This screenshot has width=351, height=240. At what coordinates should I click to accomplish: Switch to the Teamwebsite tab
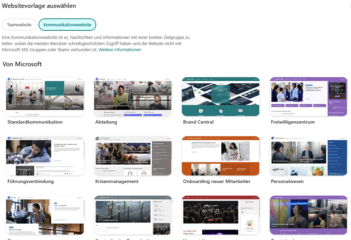(x=19, y=25)
